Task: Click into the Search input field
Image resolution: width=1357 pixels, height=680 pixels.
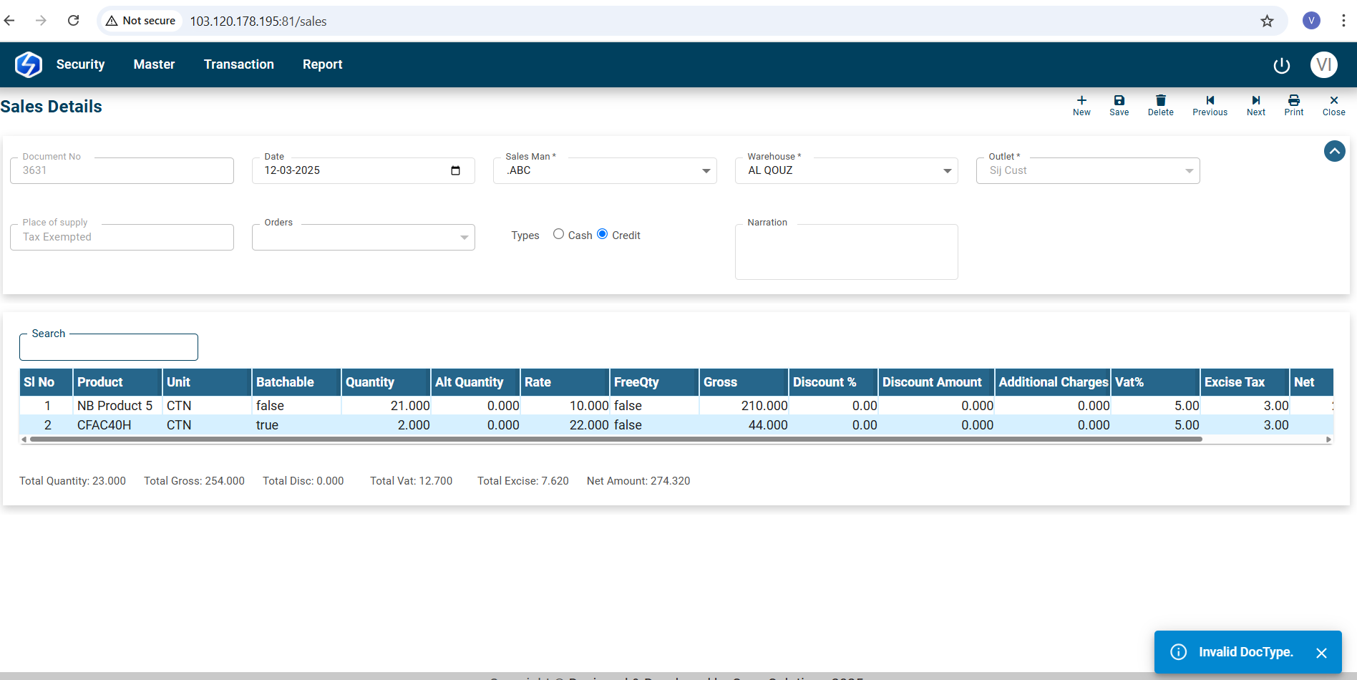Action: point(109,348)
